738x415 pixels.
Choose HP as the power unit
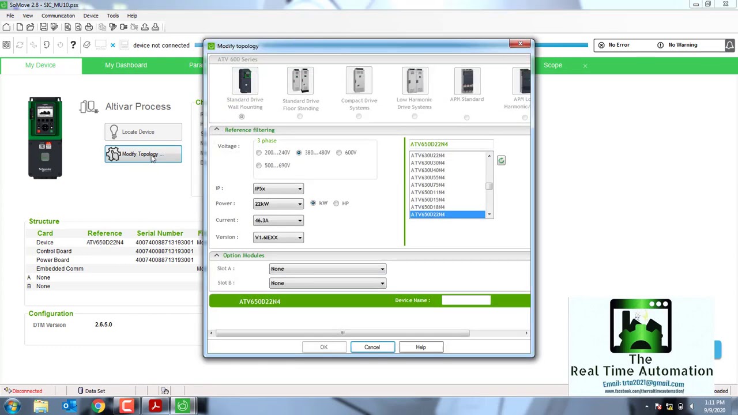(x=336, y=203)
